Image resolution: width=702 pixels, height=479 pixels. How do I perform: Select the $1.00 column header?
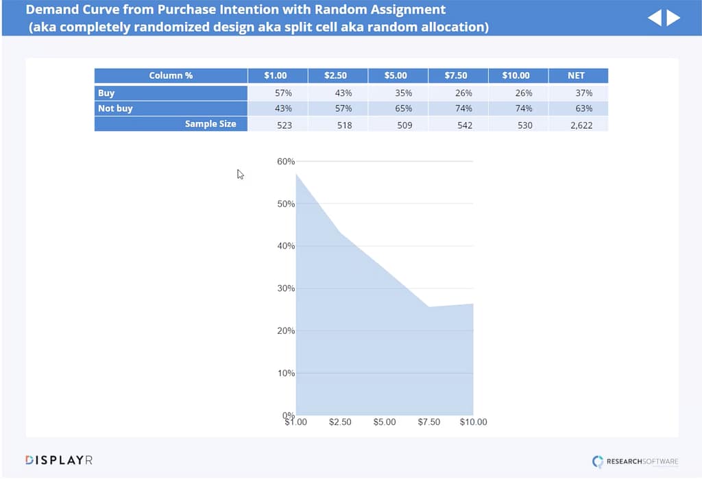click(x=277, y=75)
